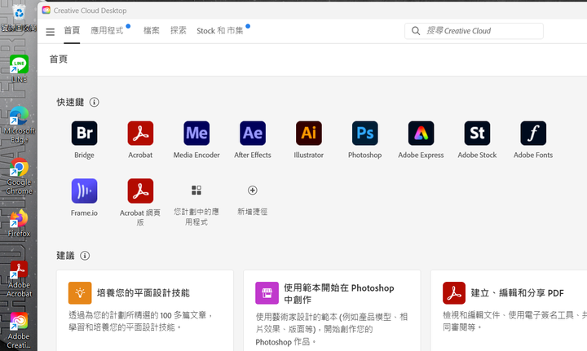Select the Adobe Acrobat desktop shortcut
587x351 pixels.
(19, 279)
